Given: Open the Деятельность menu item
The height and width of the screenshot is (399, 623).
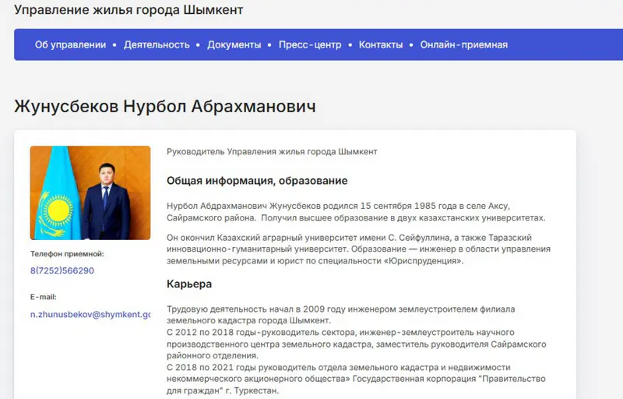Looking at the screenshot, I should point(157,44).
